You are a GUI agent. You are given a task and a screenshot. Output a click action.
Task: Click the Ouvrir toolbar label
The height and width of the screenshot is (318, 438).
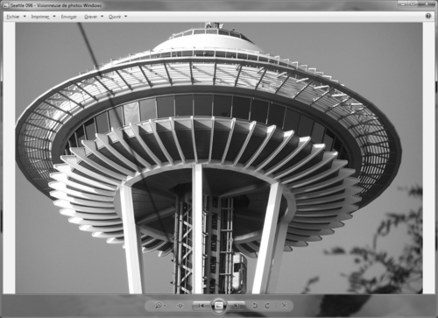click(x=115, y=17)
